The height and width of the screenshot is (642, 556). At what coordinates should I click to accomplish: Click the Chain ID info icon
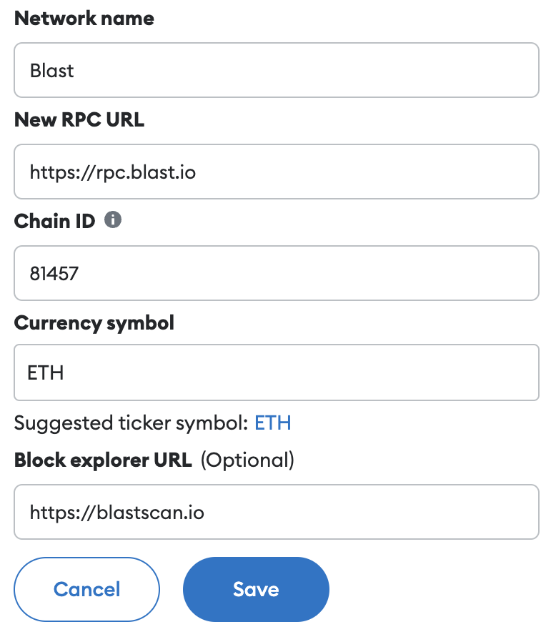(113, 220)
